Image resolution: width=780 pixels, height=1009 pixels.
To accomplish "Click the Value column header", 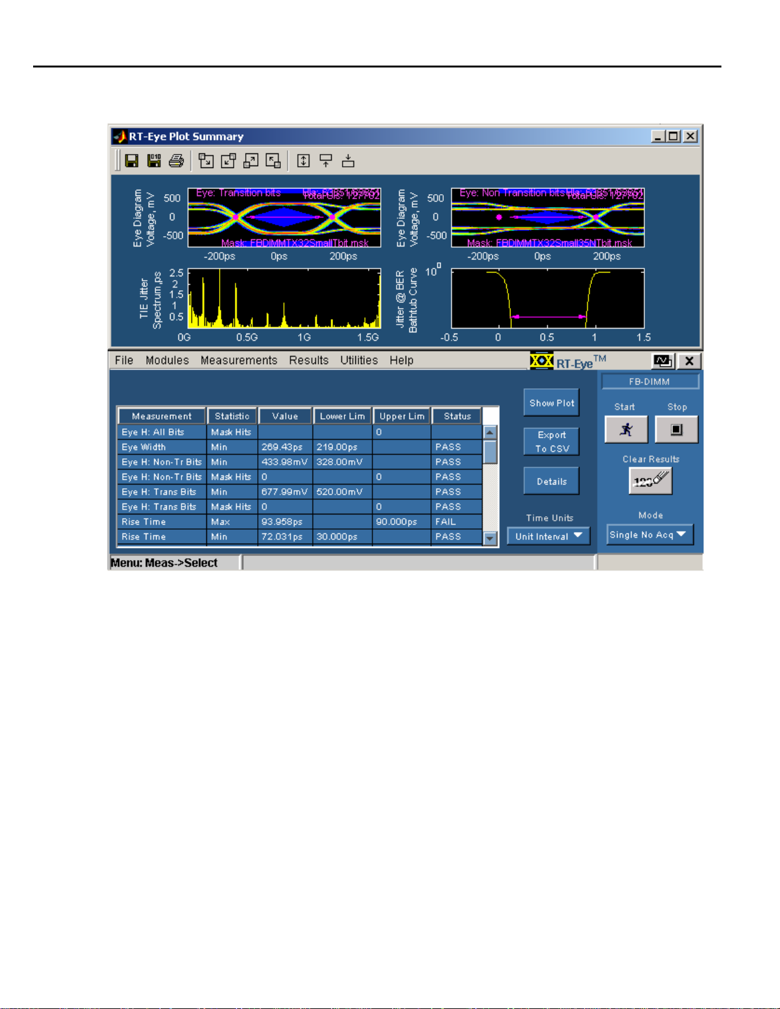I will (x=285, y=416).
